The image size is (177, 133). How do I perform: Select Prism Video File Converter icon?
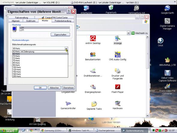click(x=167, y=89)
